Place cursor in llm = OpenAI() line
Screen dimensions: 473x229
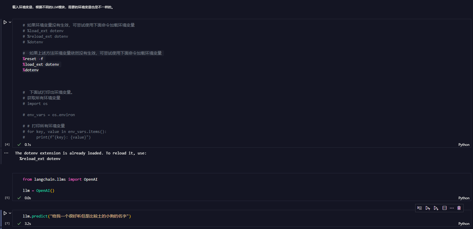[x=39, y=190]
